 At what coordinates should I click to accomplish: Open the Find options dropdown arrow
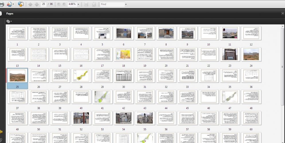point(125,4)
